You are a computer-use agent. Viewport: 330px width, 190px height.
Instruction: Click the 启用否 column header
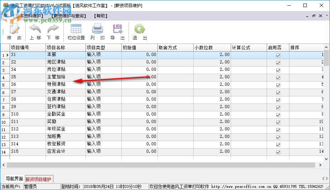(278, 47)
